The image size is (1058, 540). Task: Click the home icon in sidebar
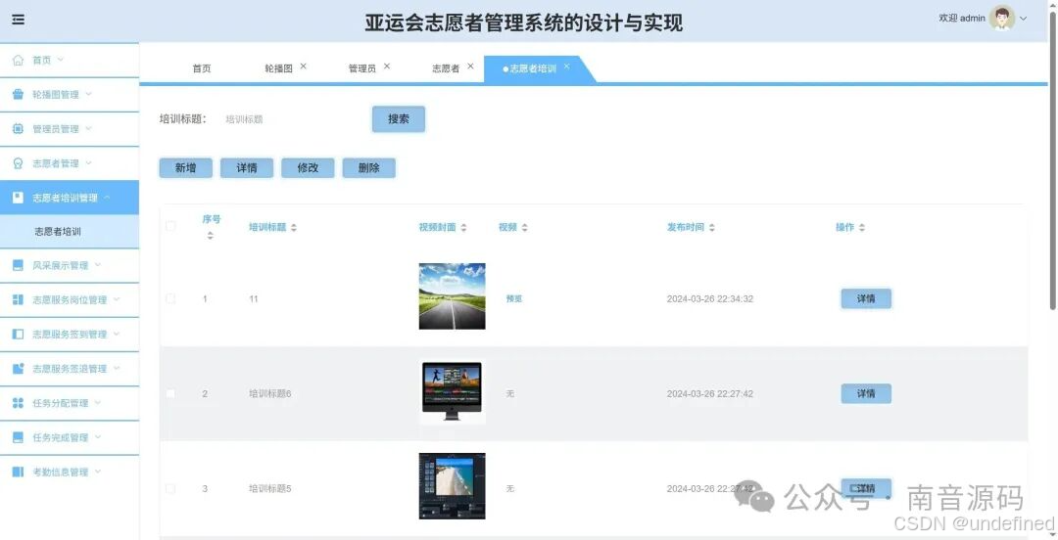click(19, 60)
